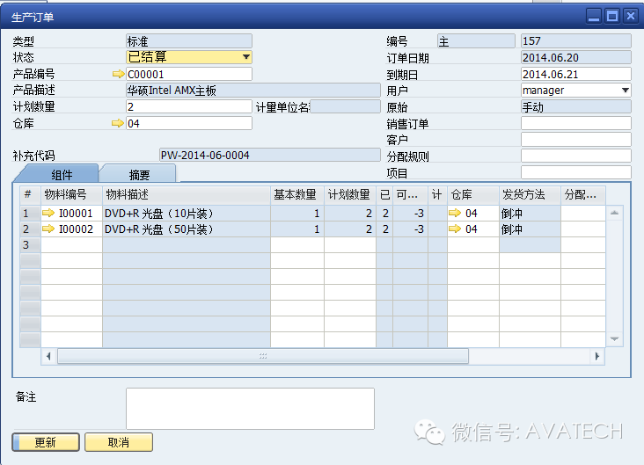The width and height of the screenshot is (644, 465).
Task: Click the order date field 2014.06.20
Action: [x=576, y=57]
